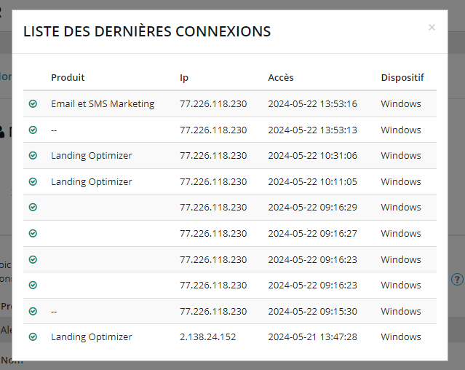This screenshot has width=465, height=370.
Task: Click status icon of the 10:11:05 connection
Action: (33, 181)
